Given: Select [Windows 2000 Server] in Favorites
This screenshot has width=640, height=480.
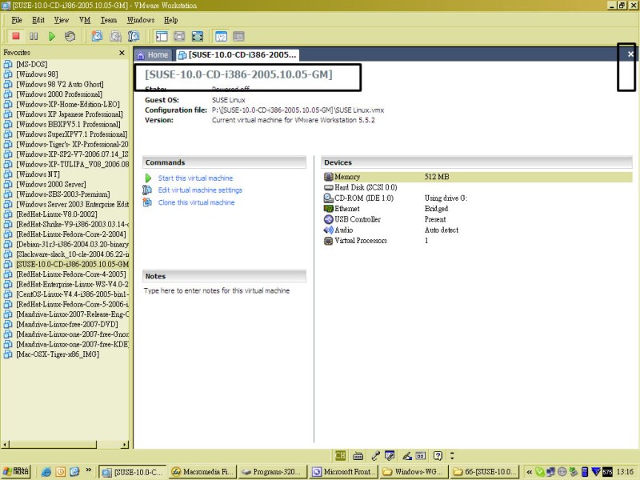Looking at the screenshot, I should tap(51, 184).
